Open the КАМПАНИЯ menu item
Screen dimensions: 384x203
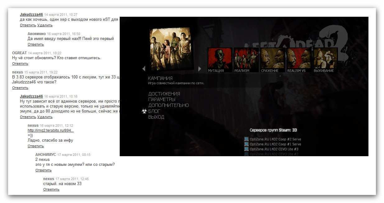click(160, 78)
